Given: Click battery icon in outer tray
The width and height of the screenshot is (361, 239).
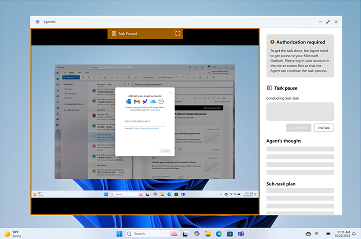Looking at the screenshot, I should coord(328,234).
